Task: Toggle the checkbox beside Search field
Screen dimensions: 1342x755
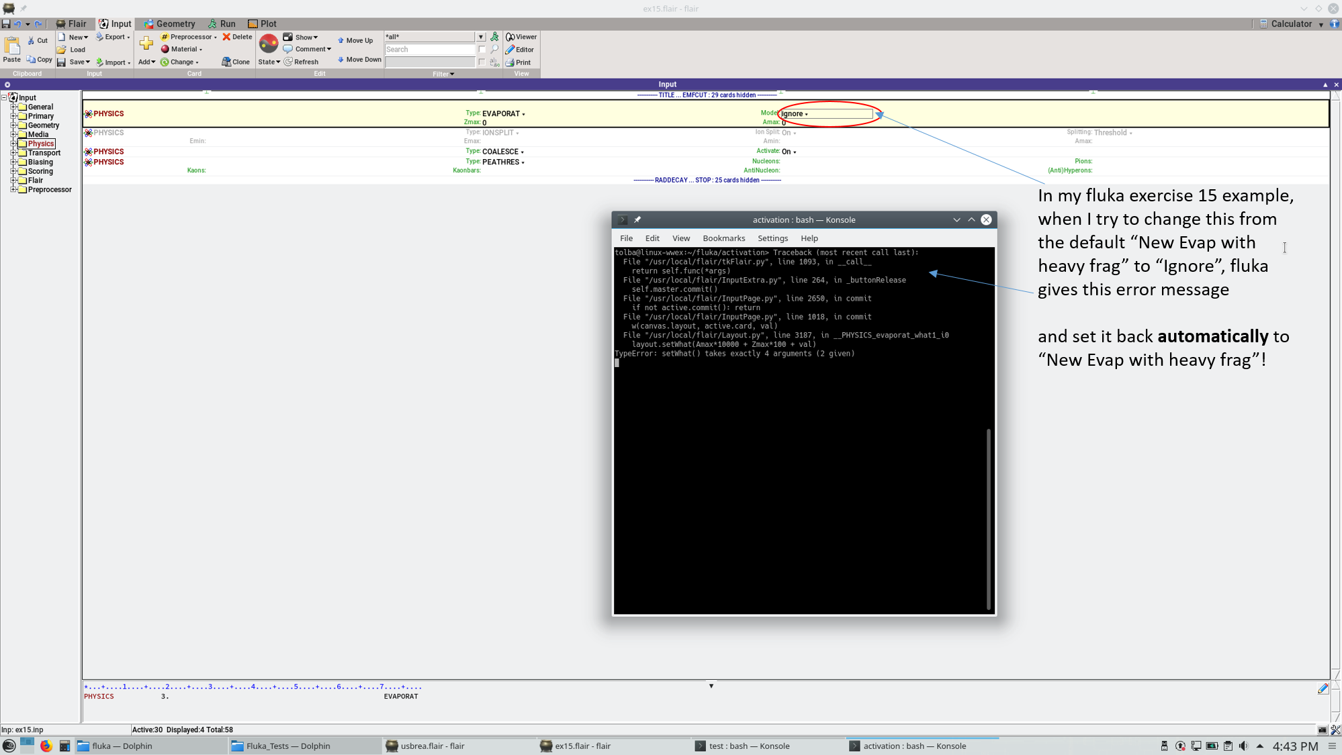Action: coord(482,49)
